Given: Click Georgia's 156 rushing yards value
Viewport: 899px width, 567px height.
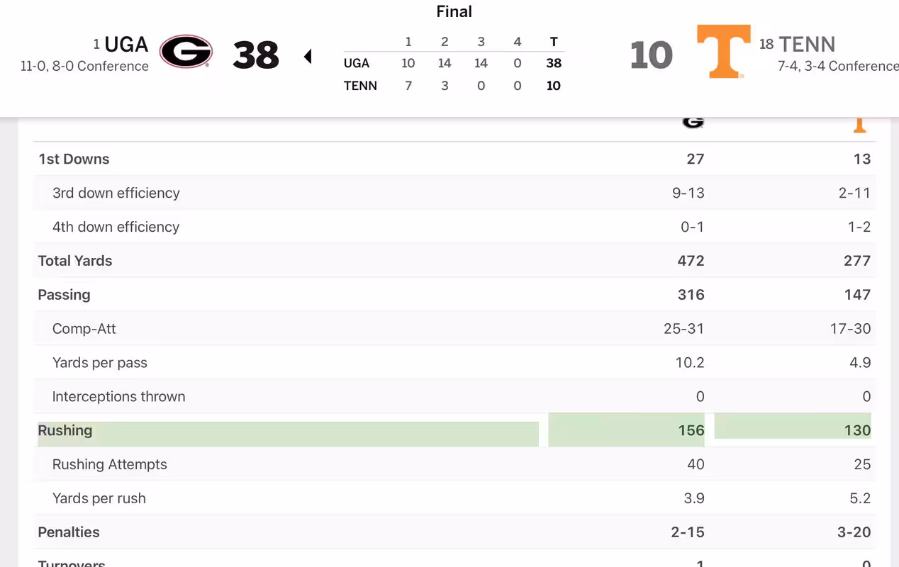Looking at the screenshot, I should point(691,430).
